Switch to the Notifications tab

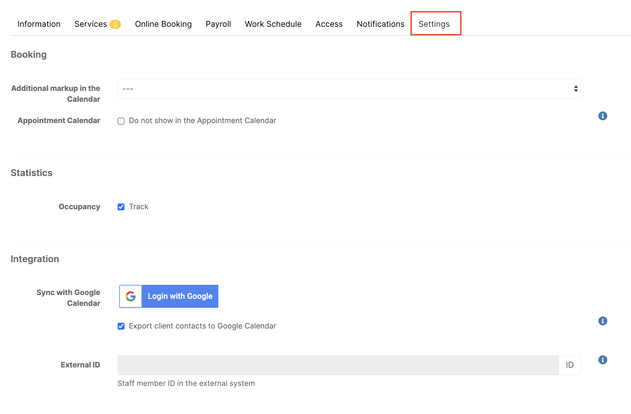(x=380, y=24)
